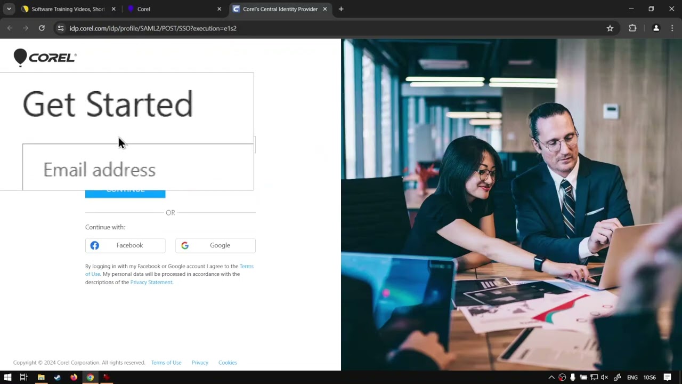
Task: Close the Software Training Videos tab
Action: 113,9
